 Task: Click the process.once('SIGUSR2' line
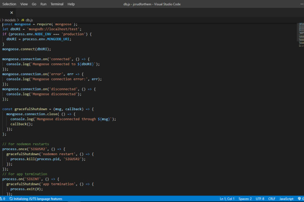(x=34, y=149)
